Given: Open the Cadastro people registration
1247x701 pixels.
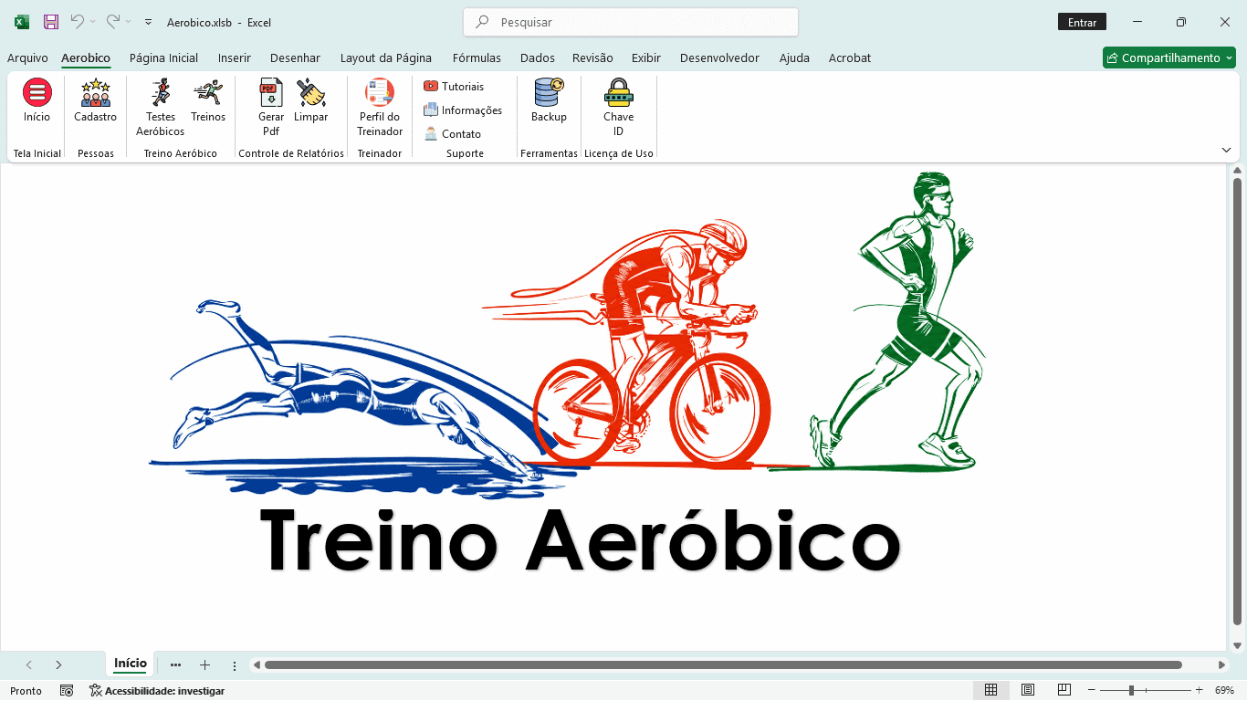Looking at the screenshot, I should point(95,101).
